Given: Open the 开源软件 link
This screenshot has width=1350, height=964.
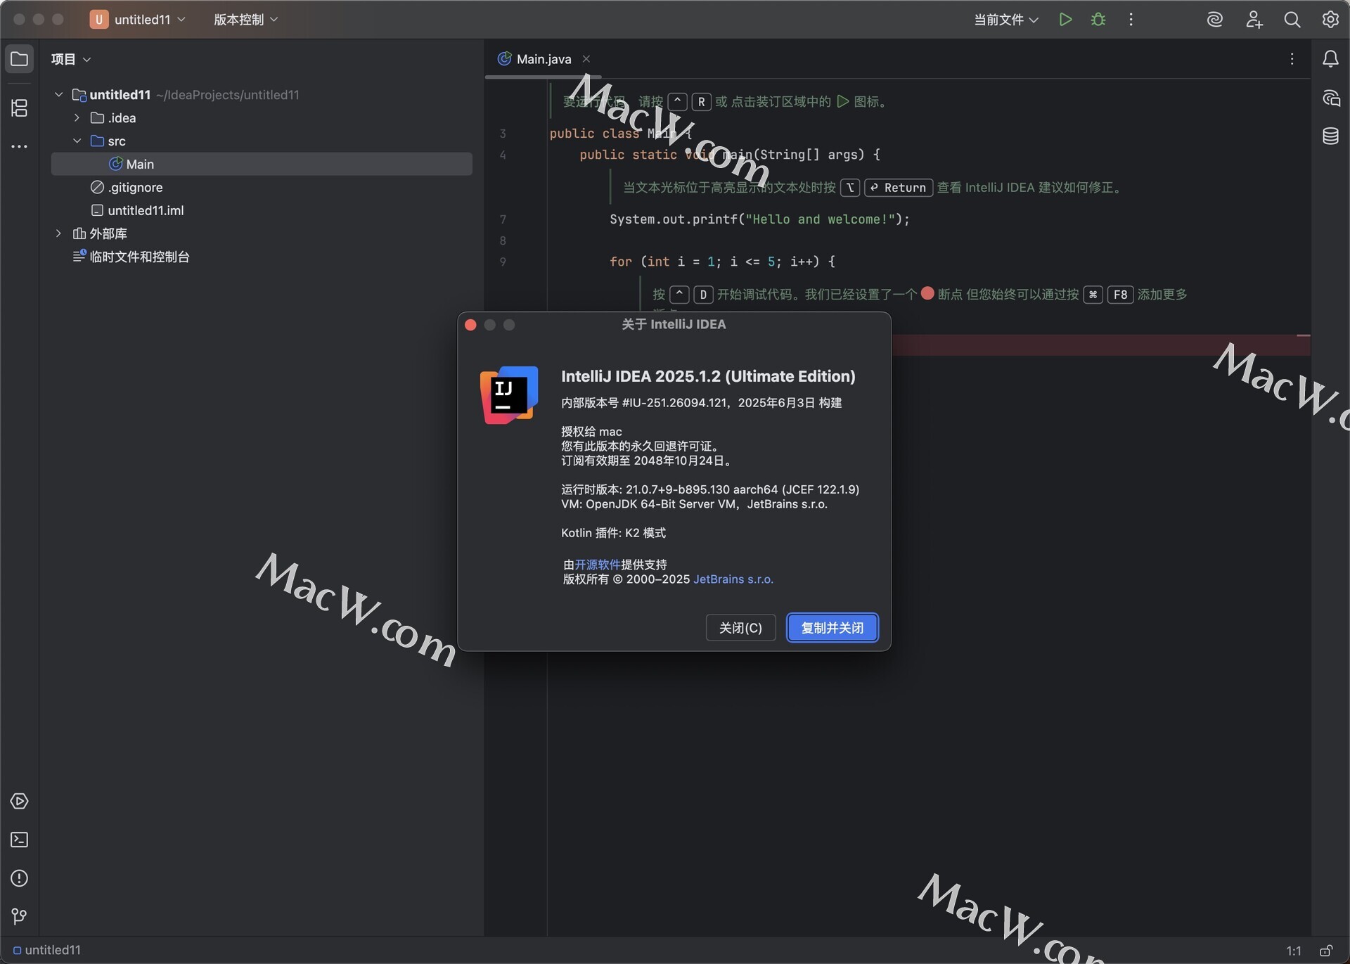Looking at the screenshot, I should pyautogui.click(x=598, y=565).
